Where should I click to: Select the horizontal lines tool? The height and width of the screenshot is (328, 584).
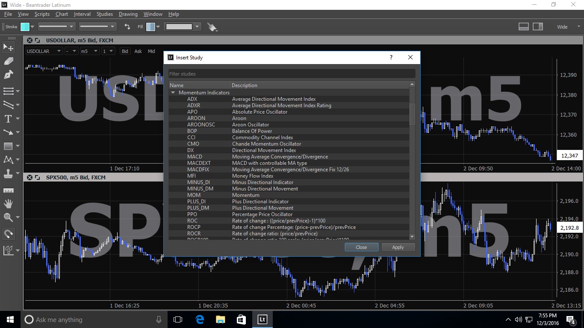[8, 91]
